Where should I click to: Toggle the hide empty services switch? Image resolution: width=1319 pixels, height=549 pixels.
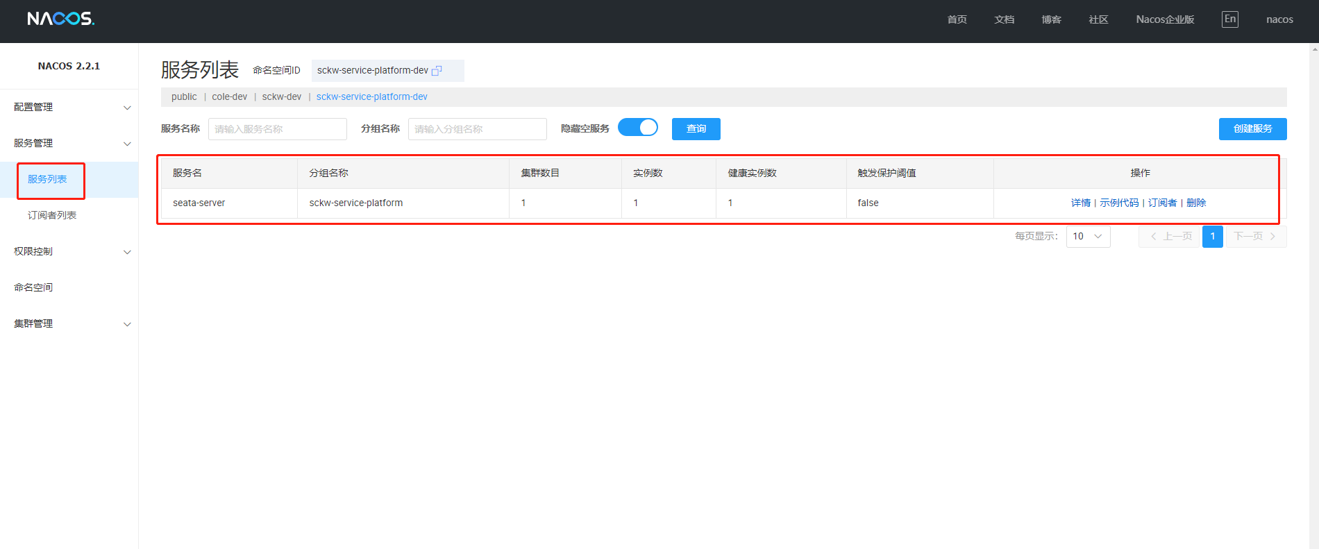tap(638, 128)
